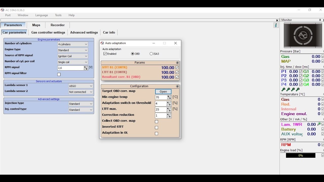Switch to the Maps tab
Viewport: 324px width, 182px height.
(x=36, y=25)
